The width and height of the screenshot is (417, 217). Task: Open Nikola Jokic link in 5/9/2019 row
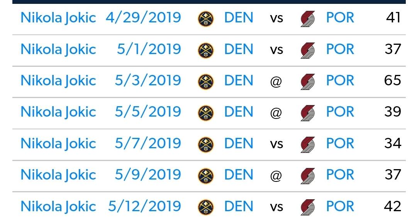(x=58, y=175)
